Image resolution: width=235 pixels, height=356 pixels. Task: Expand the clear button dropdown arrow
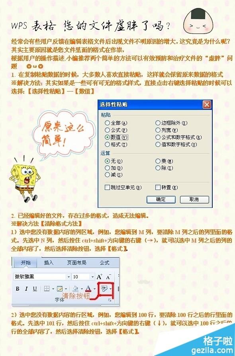point(111,289)
